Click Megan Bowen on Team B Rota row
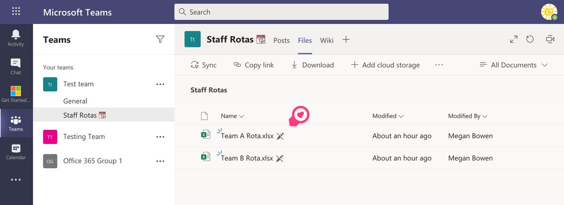Viewport: 564px width, 205px height. click(x=470, y=158)
